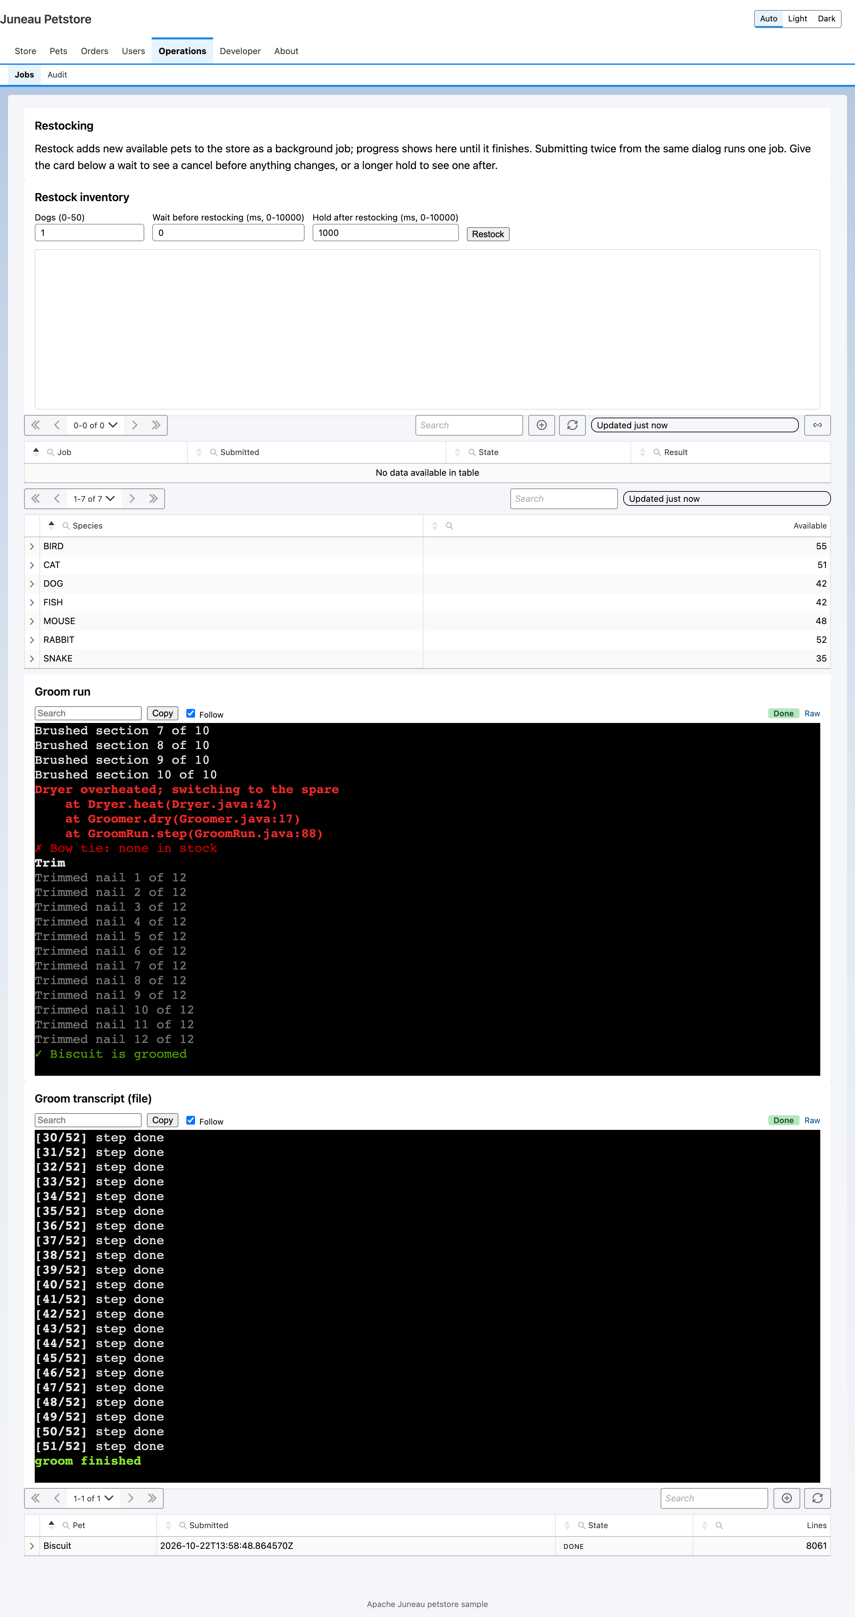The height and width of the screenshot is (1617, 855).
Task: Go to last page in groom transcripts pager
Action: 152,1498
